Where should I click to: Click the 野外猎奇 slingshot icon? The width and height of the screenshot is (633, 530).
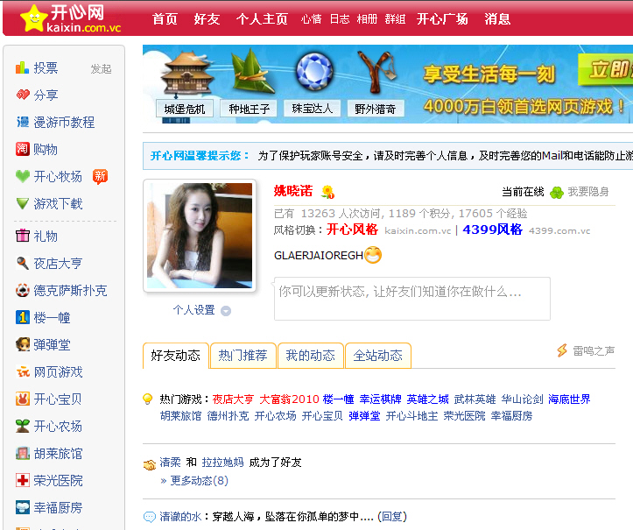point(377,72)
